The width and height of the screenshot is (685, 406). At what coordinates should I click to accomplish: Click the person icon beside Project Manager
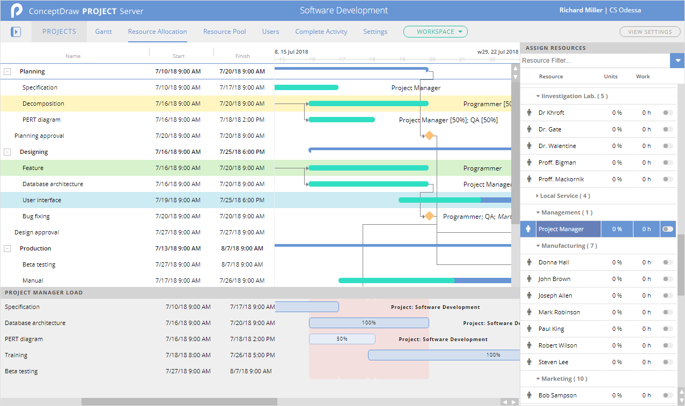point(528,229)
